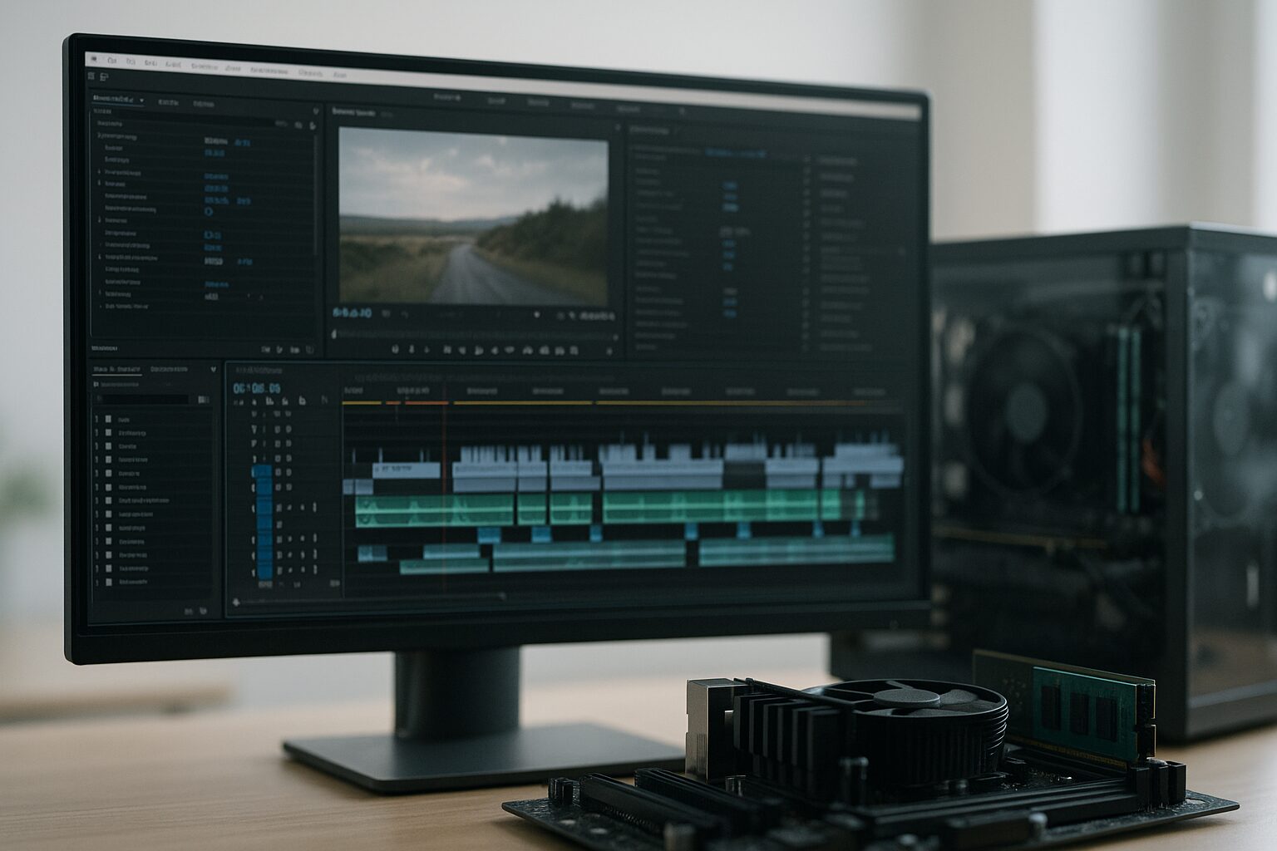Click the leftmost transport icon below the preview
The width and height of the screenshot is (1277, 851).
(x=395, y=350)
